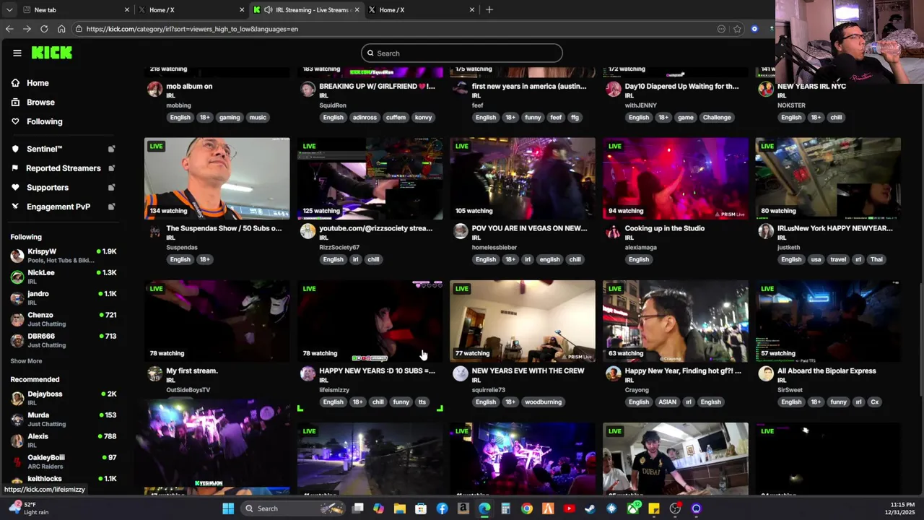Open Google Chrome from the taskbar
Screen dimensions: 924x520
pos(527,508)
